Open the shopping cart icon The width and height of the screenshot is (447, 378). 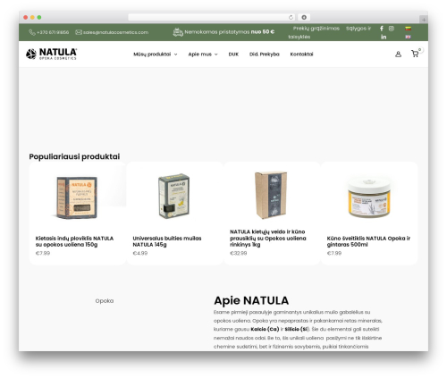click(415, 54)
